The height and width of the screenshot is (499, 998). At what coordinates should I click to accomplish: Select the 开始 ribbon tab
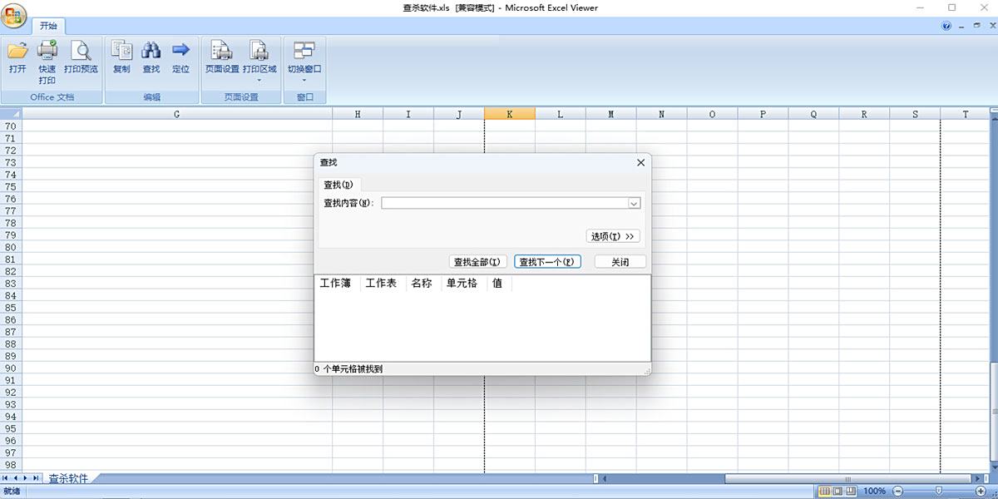coord(48,26)
